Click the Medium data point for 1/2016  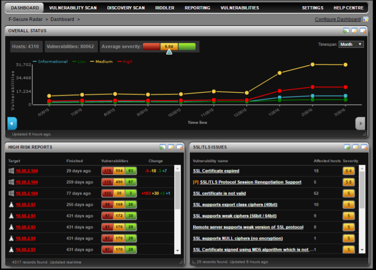click(x=279, y=73)
